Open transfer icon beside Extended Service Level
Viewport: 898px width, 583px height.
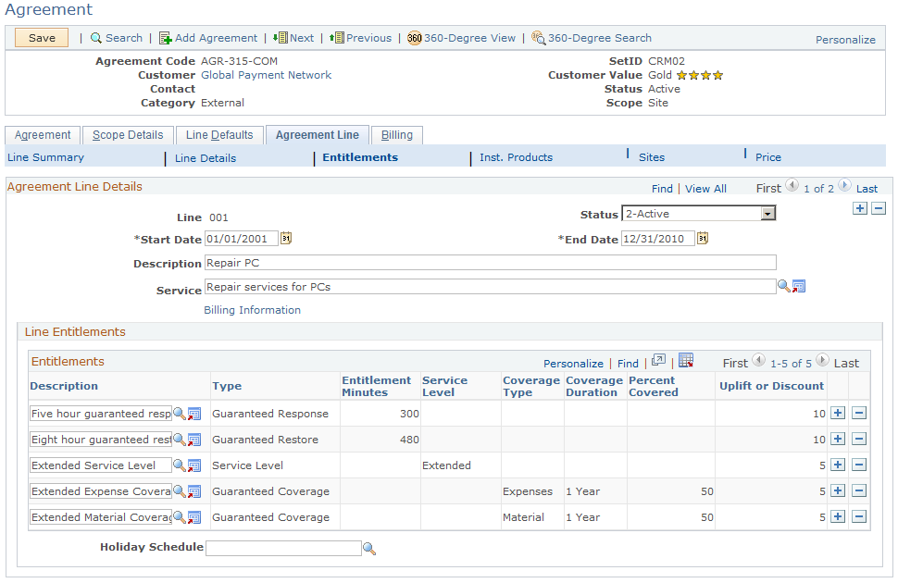tap(194, 465)
